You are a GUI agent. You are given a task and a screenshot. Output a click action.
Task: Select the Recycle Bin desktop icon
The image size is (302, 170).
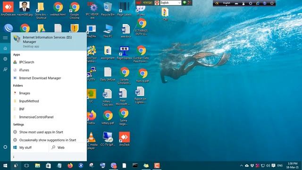tap(108, 8)
